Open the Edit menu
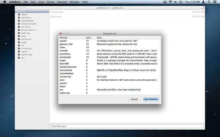The width and height of the screenshot is (220, 137). pyautogui.click(x=33, y=2)
